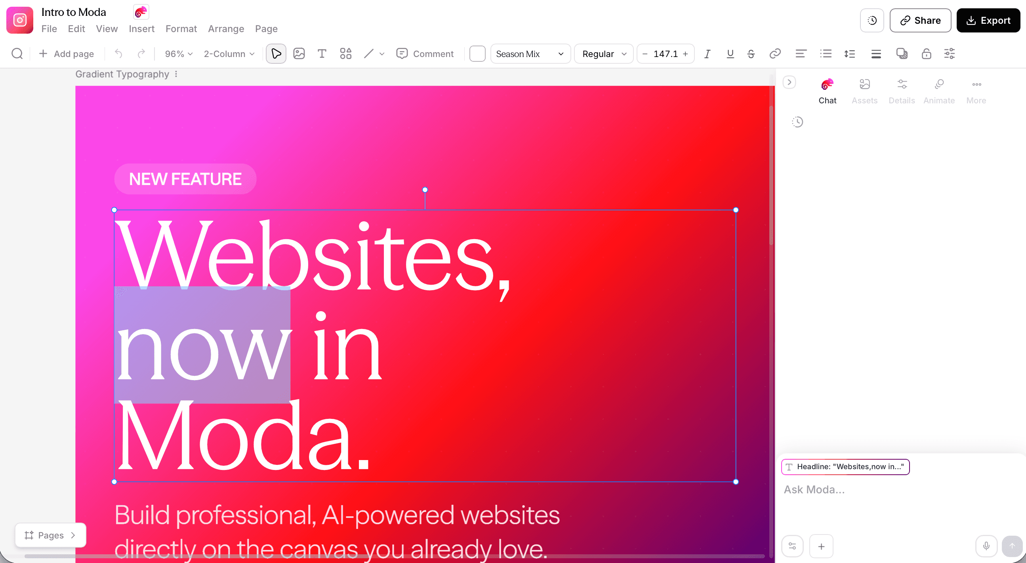Viewport: 1026px width, 563px height.
Task: Select the pointer selection tool
Action: [x=276, y=54]
